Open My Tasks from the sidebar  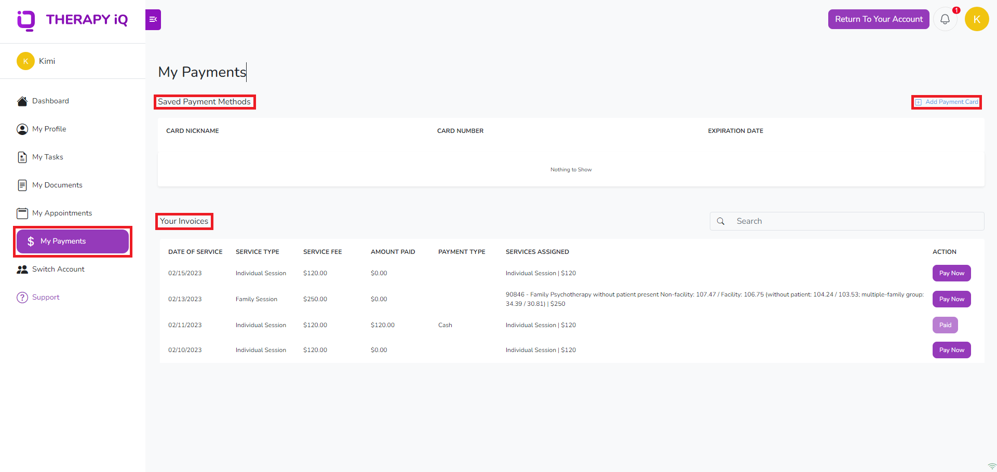(22, 157)
